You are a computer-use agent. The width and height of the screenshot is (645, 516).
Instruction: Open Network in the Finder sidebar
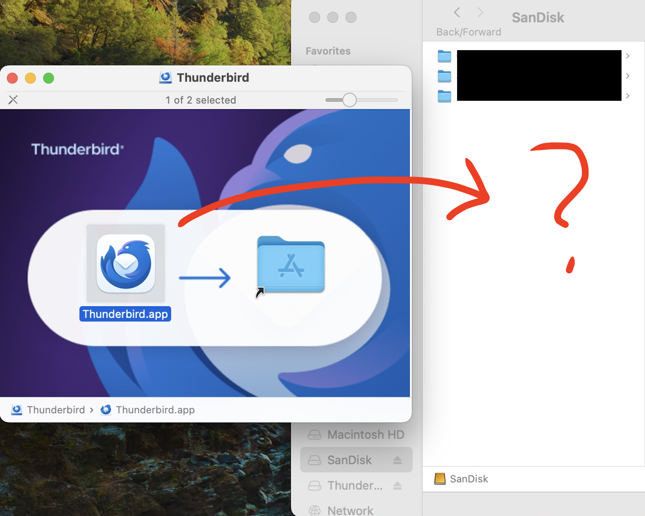[x=356, y=510]
